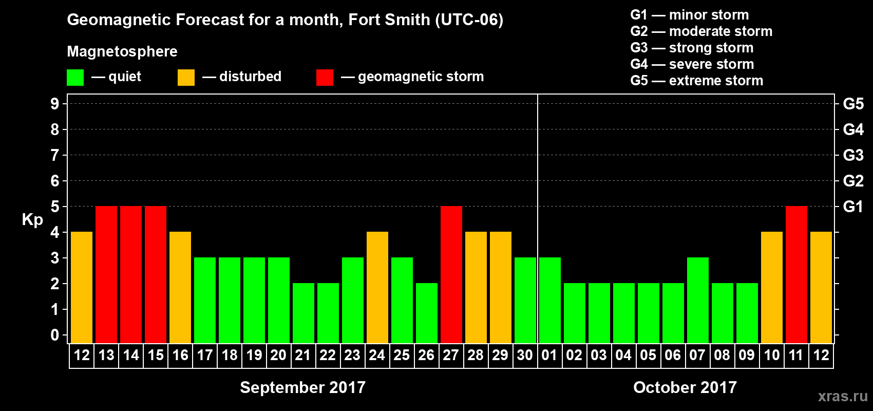The width and height of the screenshot is (873, 411).
Task: Click the green bar for October 09
Action: pos(747,313)
